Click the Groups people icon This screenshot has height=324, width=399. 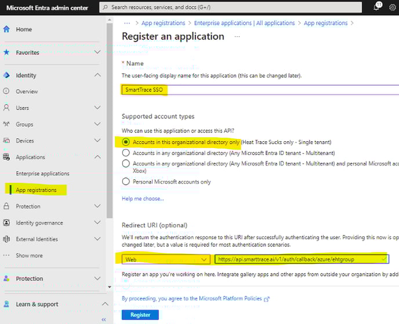(x=6, y=124)
